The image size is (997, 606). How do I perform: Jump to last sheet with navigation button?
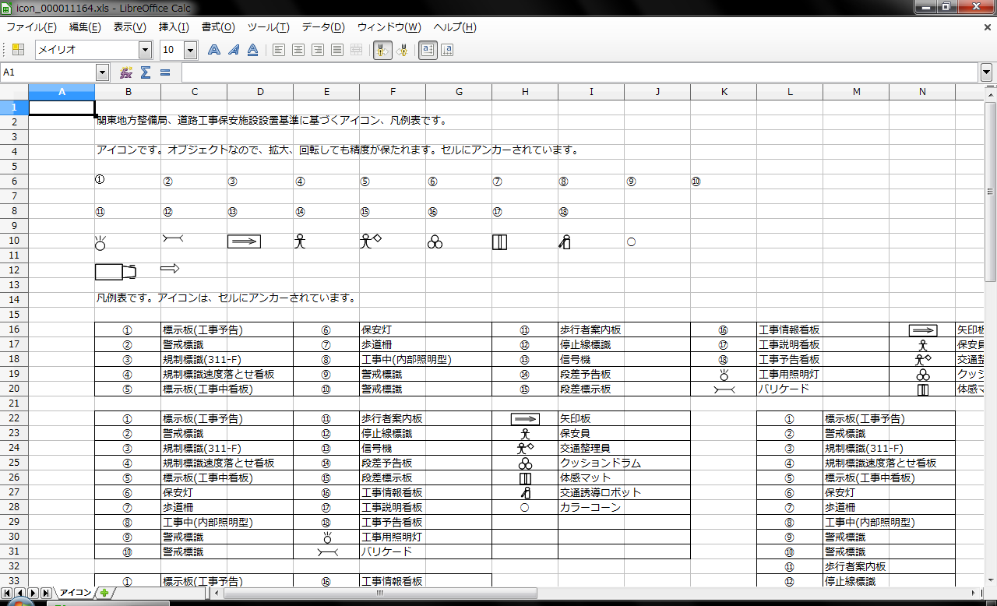coord(46,593)
